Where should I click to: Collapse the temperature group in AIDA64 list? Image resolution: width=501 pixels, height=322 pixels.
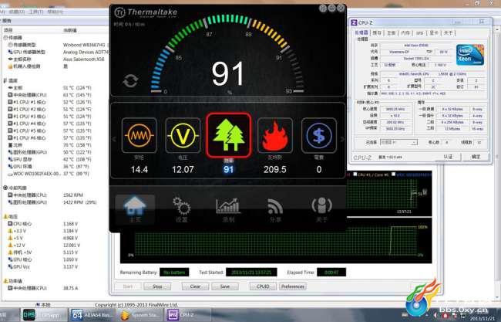5,80
